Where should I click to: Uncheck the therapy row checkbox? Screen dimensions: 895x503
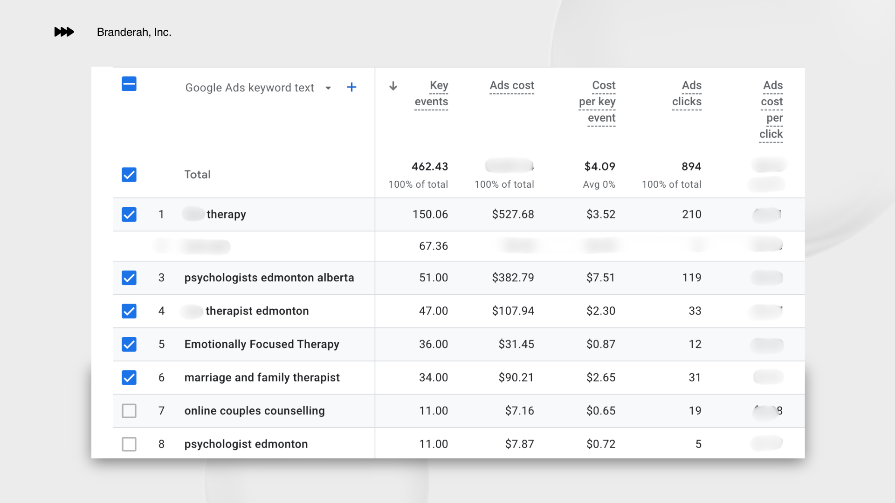pos(129,214)
